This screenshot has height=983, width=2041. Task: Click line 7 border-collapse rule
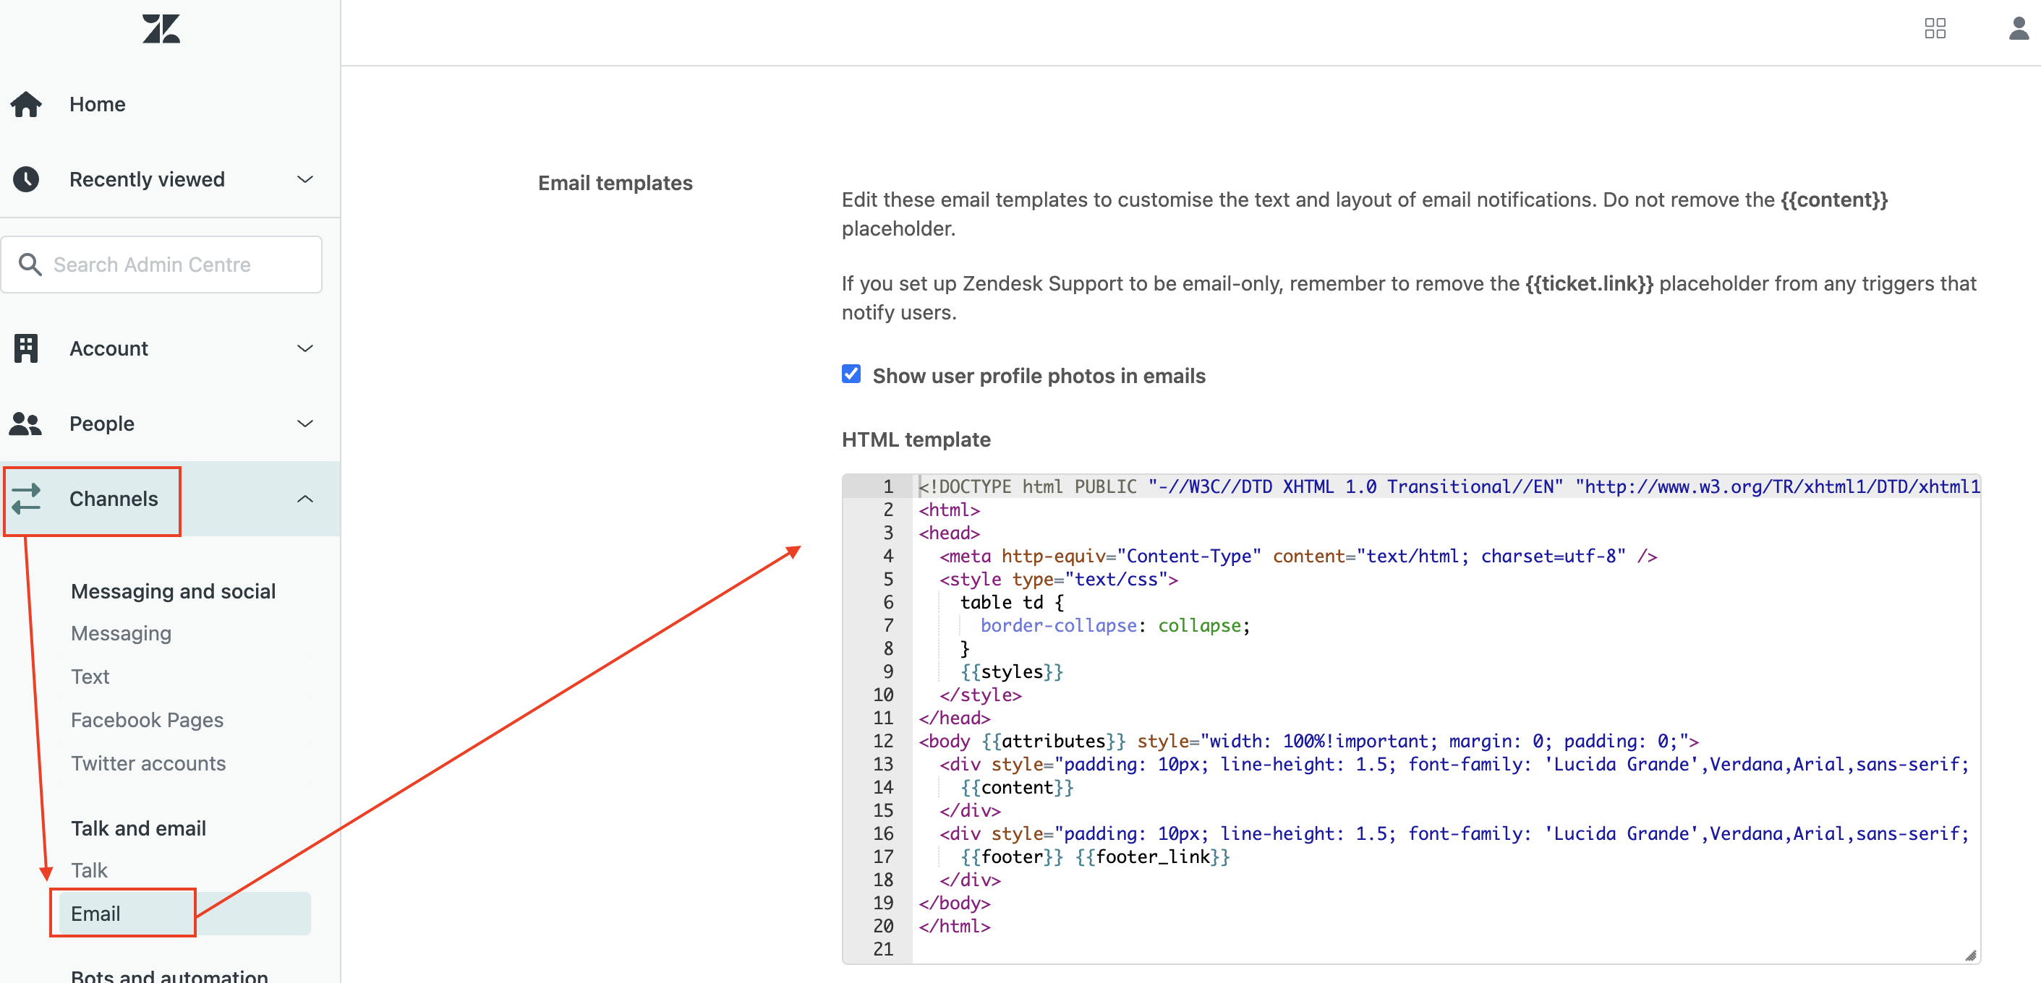click(x=1115, y=625)
